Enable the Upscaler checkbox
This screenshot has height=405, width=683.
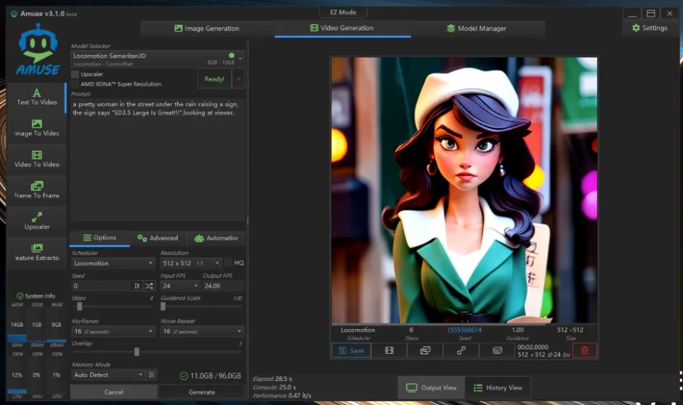click(75, 75)
